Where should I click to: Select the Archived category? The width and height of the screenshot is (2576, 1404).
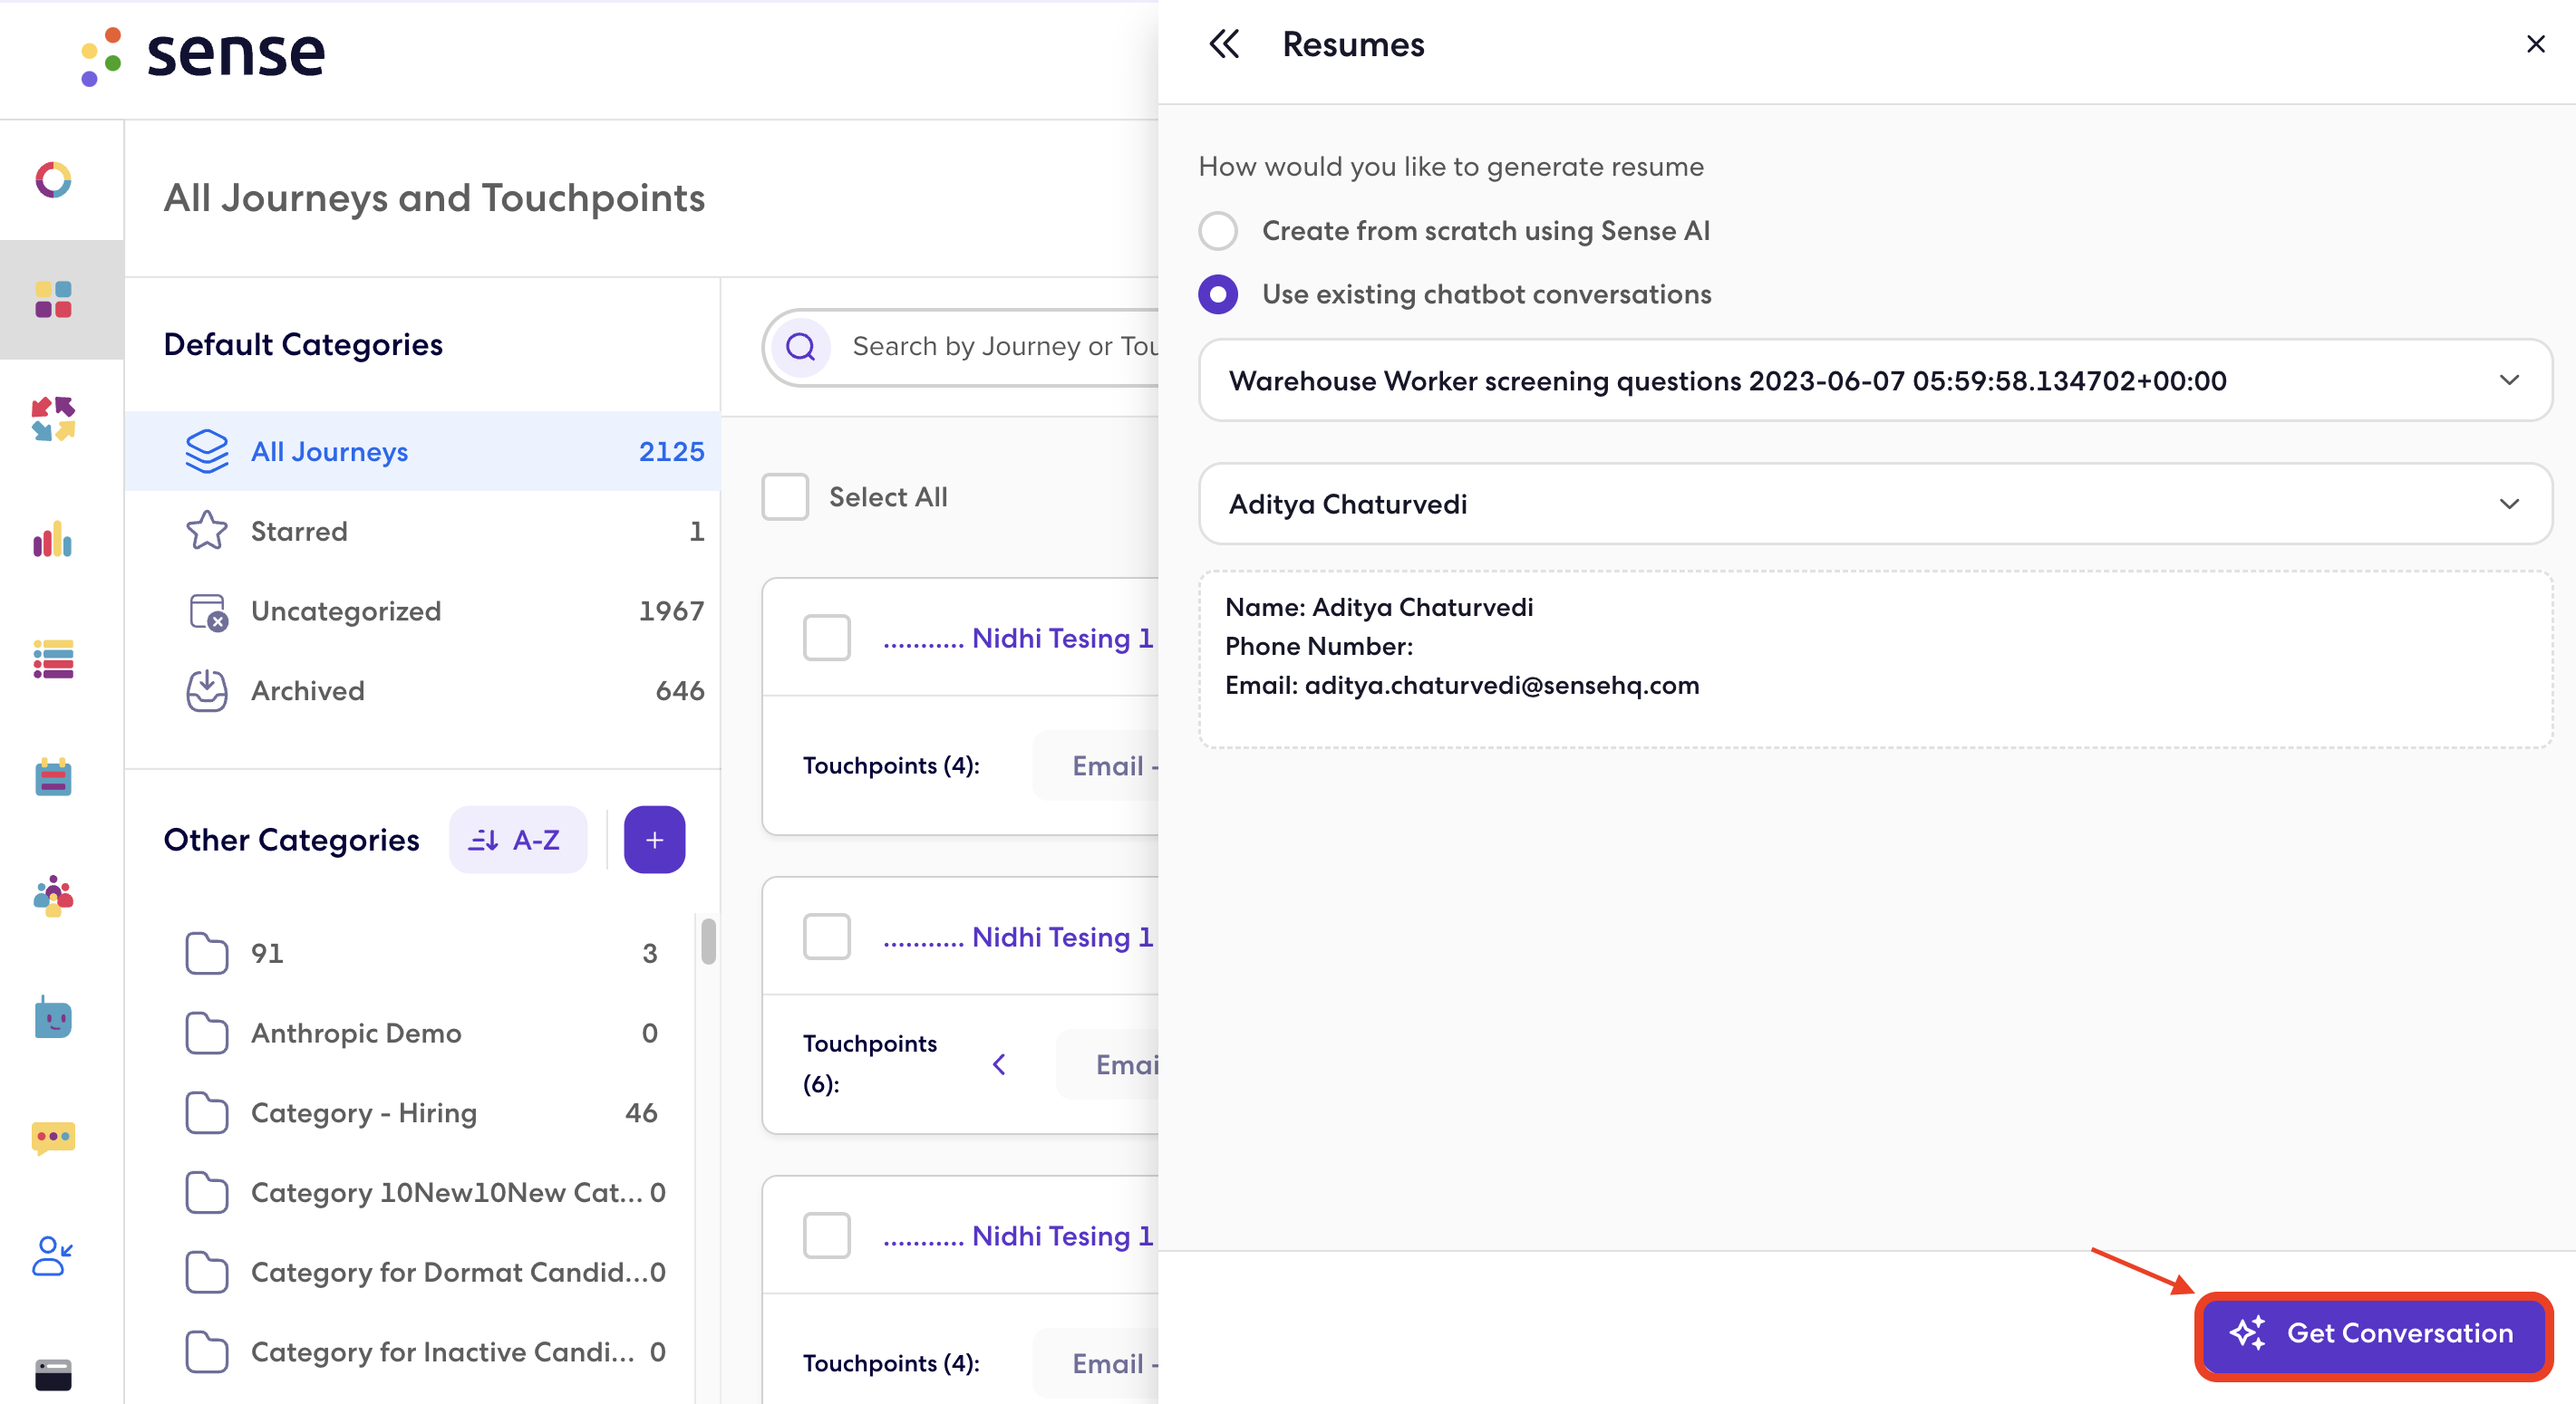coord(307,690)
